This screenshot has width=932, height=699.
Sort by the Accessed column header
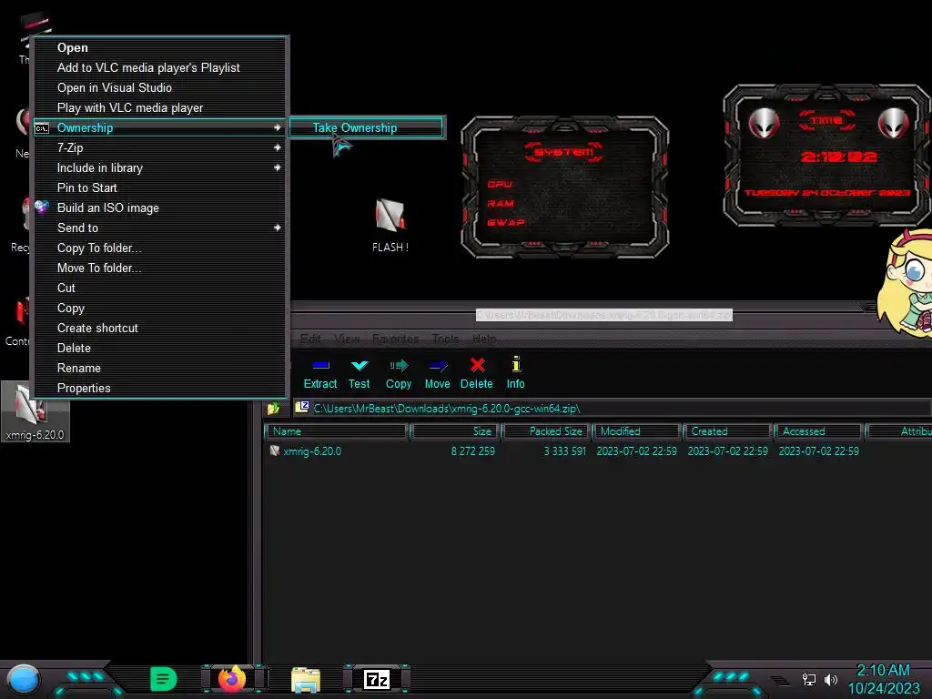click(819, 431)
